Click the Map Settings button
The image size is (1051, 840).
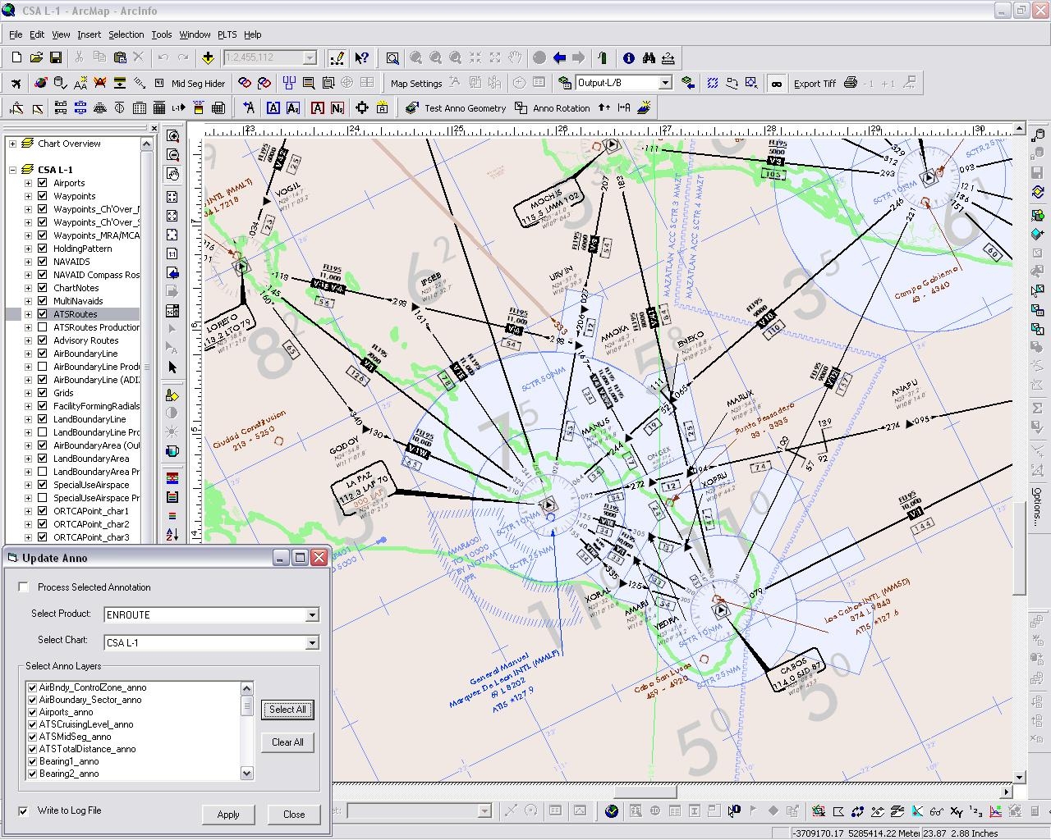(x=416, y=83)
